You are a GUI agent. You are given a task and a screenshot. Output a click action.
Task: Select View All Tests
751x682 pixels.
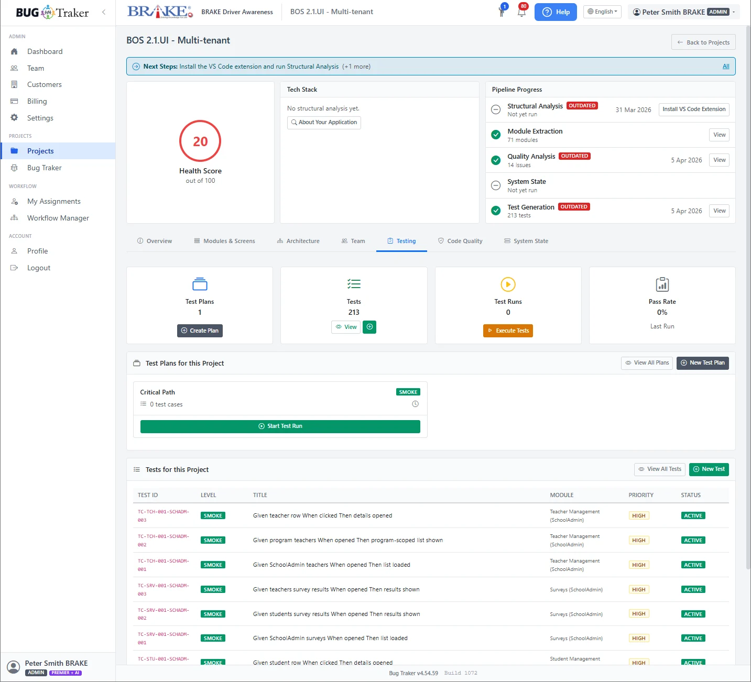pos(660,469)
